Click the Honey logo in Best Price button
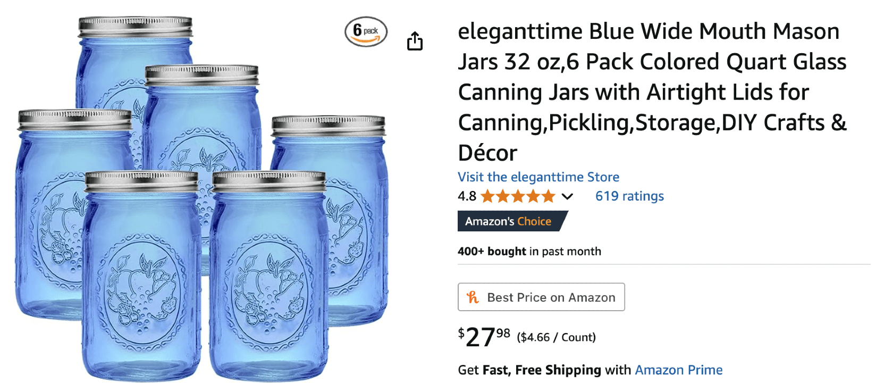The image size is (884, 383). pyautogui.click(x=473, y=297)
